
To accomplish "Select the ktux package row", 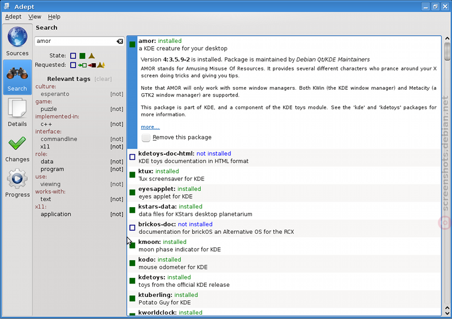I will tap(284, 175).
